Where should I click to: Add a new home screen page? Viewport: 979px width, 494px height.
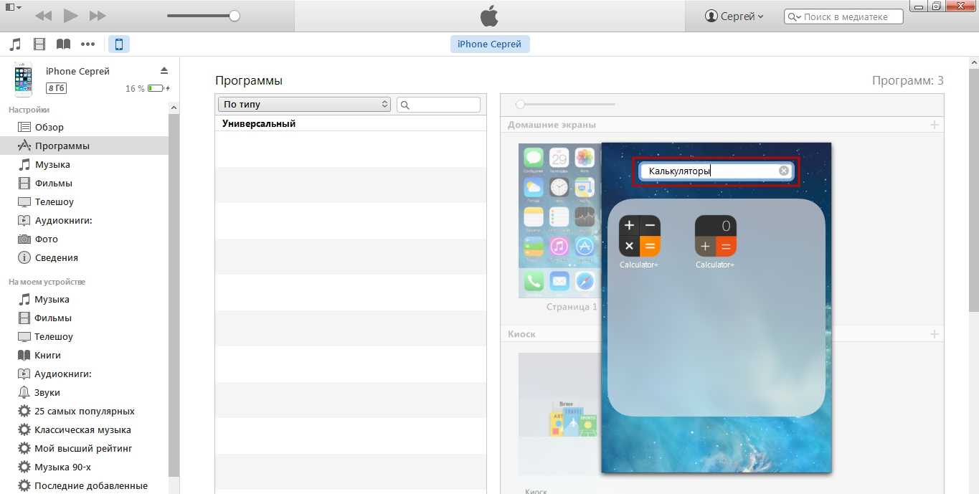935,125
